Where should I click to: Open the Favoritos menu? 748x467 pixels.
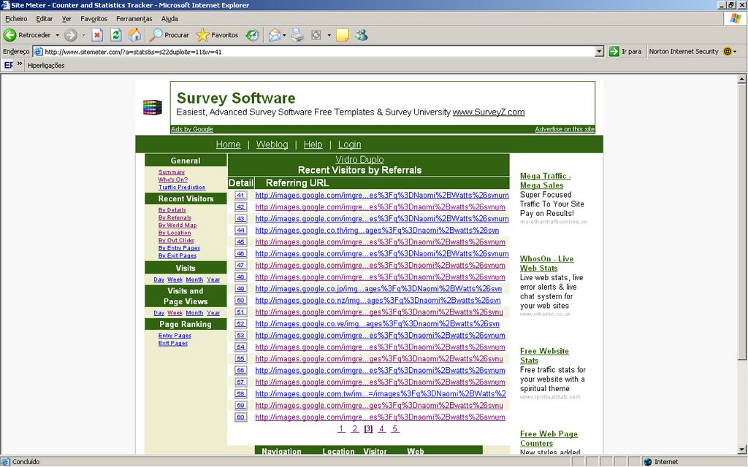click(94, 18)
